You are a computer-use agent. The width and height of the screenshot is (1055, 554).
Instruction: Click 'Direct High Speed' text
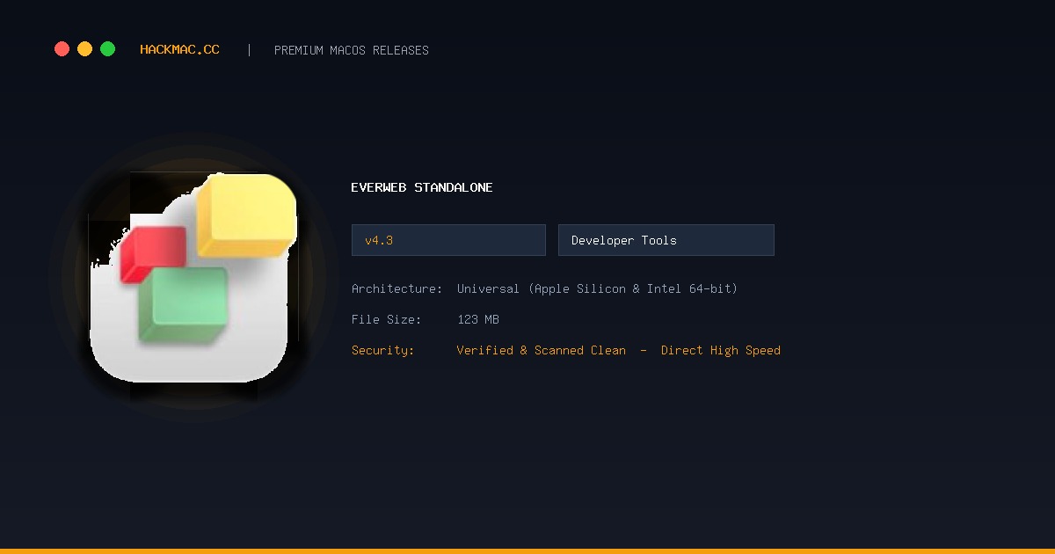point(721,350)
